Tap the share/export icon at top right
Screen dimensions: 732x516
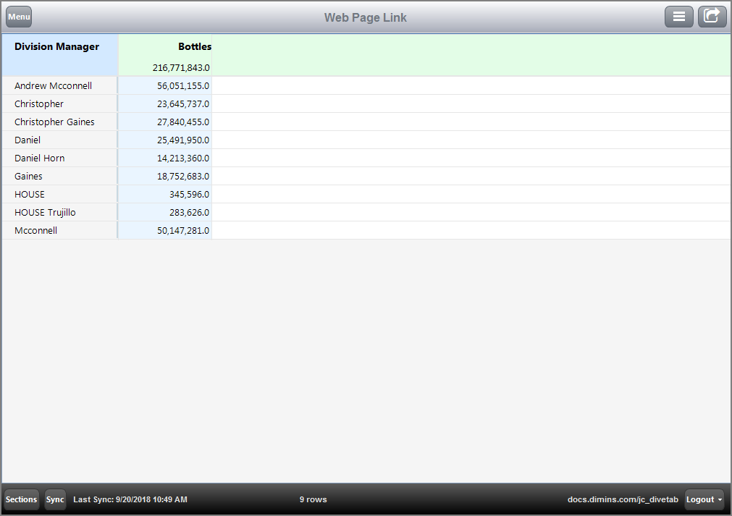tap(712, 16)
